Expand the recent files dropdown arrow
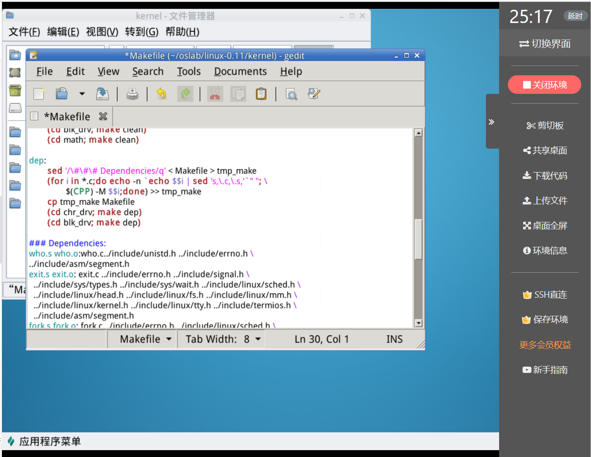The height and width of the screenshot is (457, 591). point(82,93)
